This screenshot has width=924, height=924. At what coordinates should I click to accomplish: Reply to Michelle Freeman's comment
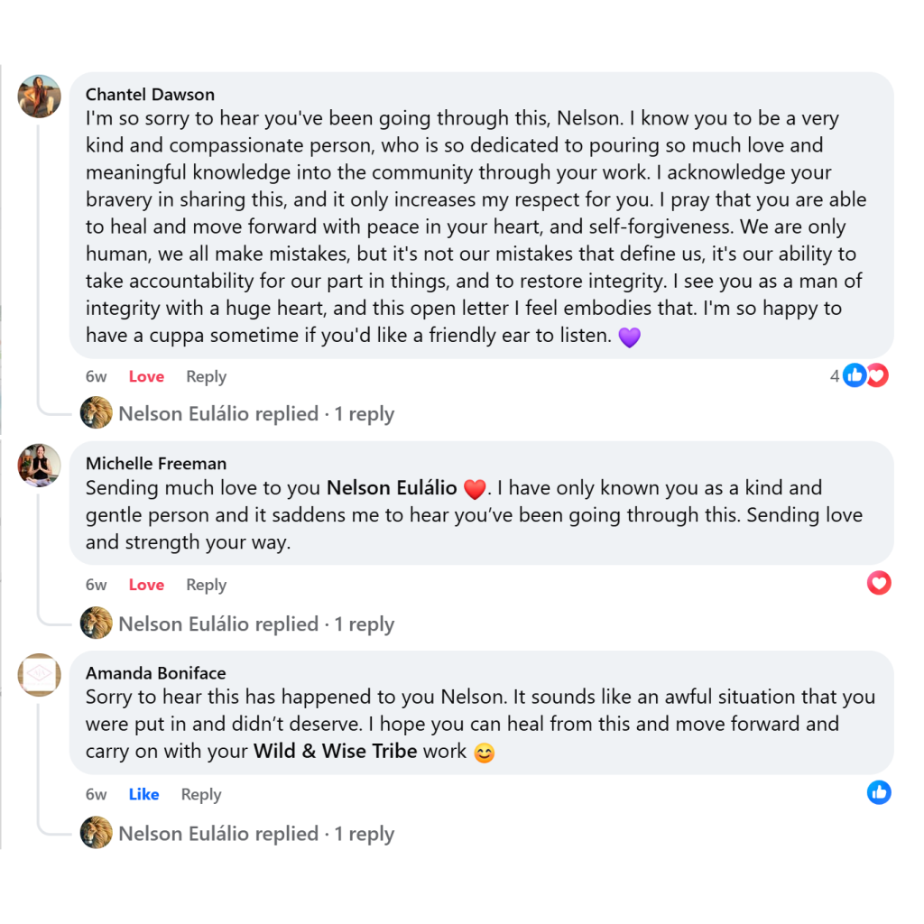206,585
